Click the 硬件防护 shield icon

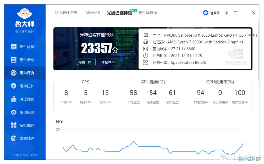click(x=14, y=86)
